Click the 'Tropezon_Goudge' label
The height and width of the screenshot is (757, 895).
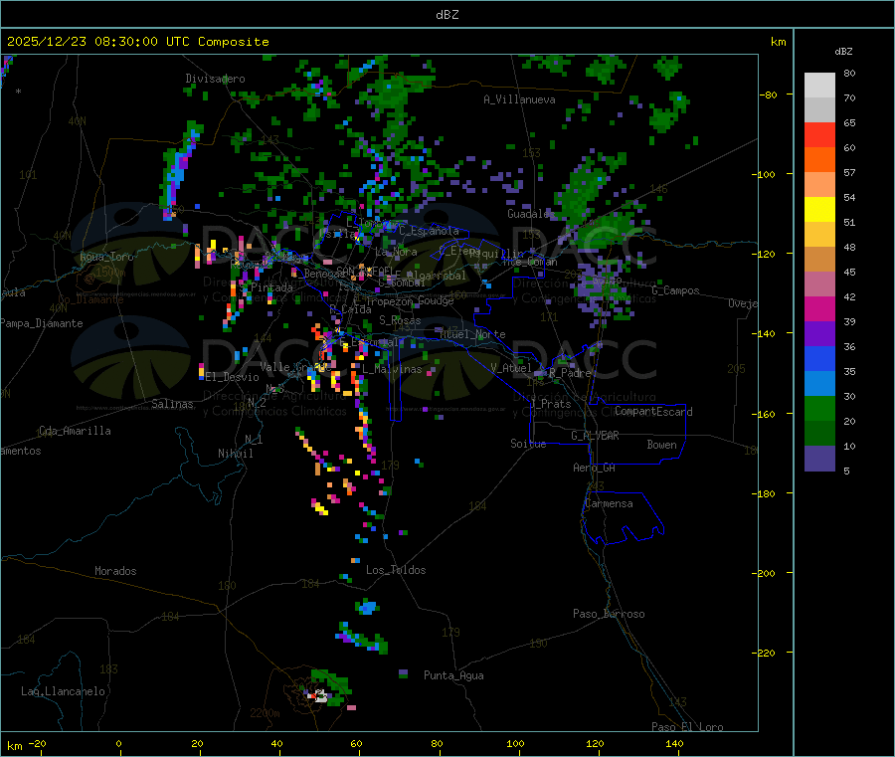[x=410, y=300]
